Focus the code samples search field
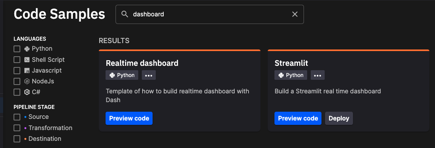 (210, 14)
